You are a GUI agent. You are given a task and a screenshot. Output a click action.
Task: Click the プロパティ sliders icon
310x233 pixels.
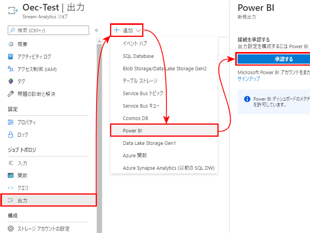[x=11, y=122]
